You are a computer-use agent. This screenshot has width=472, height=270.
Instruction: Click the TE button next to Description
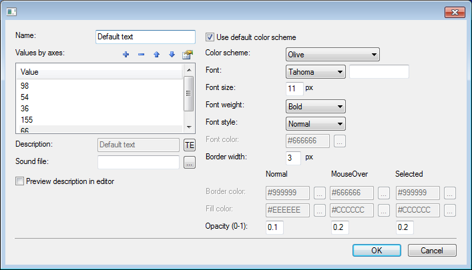pos(189,145)
